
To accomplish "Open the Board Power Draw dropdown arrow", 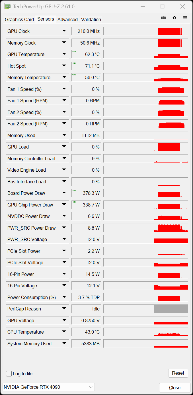I will point(64,193).
